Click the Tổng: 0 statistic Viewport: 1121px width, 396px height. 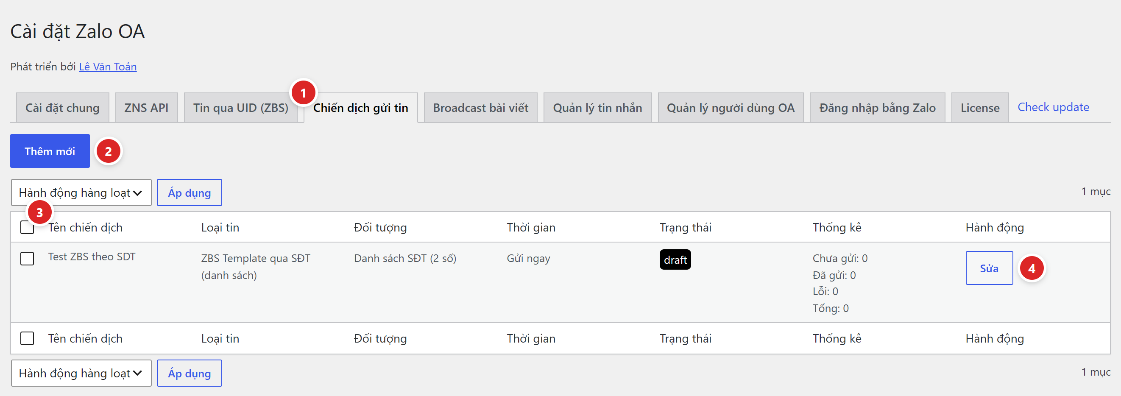tap(830, 309)
